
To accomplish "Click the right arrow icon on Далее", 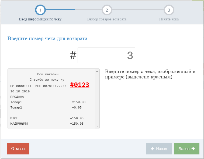I will click(x=193, y=149).
